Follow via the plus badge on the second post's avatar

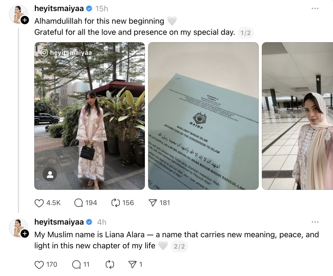tap(25, 234)
